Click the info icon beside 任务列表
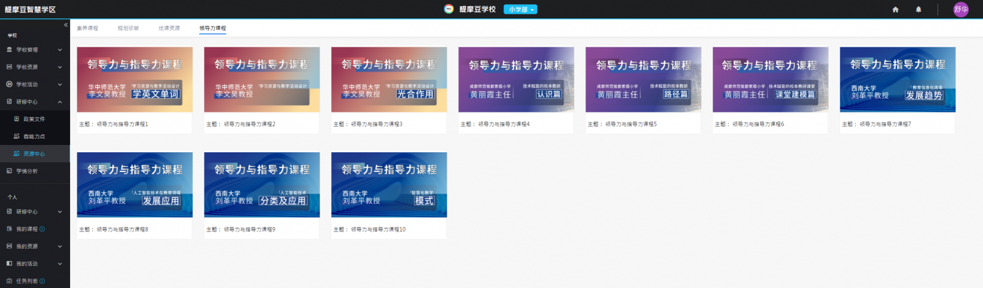 (x=42, y=281)
